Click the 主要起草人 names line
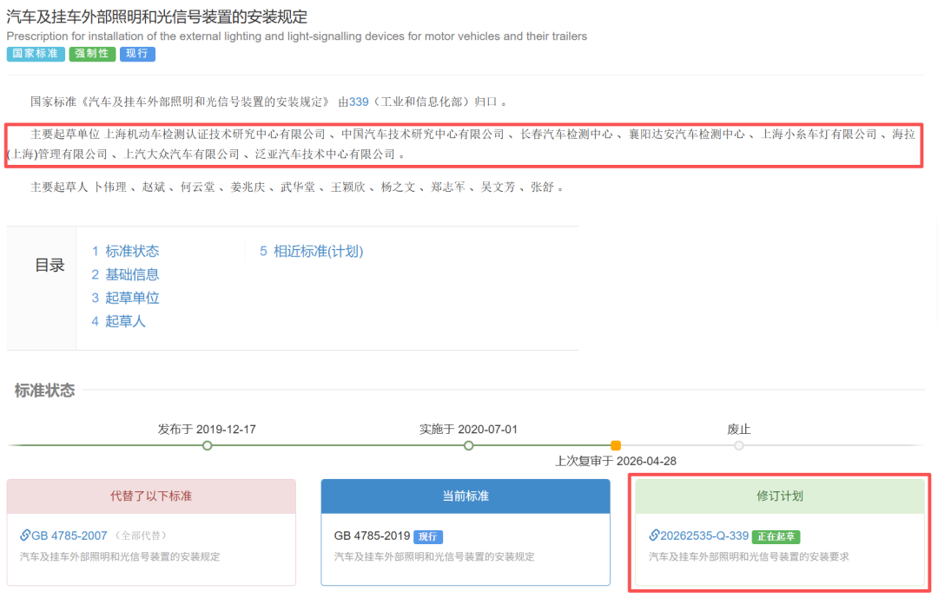The height and width of the screenshot is (611, 938). 297,187
